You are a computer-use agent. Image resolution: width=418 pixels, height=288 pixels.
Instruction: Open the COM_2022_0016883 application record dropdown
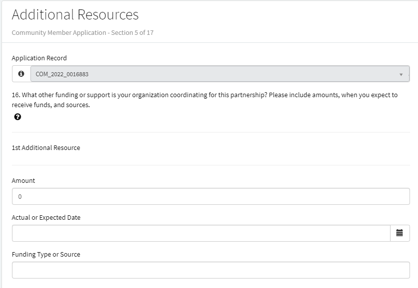pos(214,74)
